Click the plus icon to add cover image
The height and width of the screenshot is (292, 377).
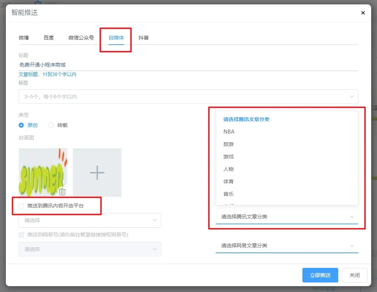pos(97,172)
